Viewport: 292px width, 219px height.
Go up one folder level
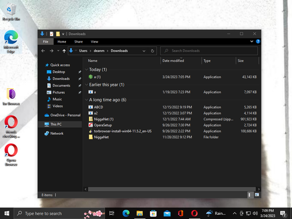pyautogui.click(x=64, y=51)
